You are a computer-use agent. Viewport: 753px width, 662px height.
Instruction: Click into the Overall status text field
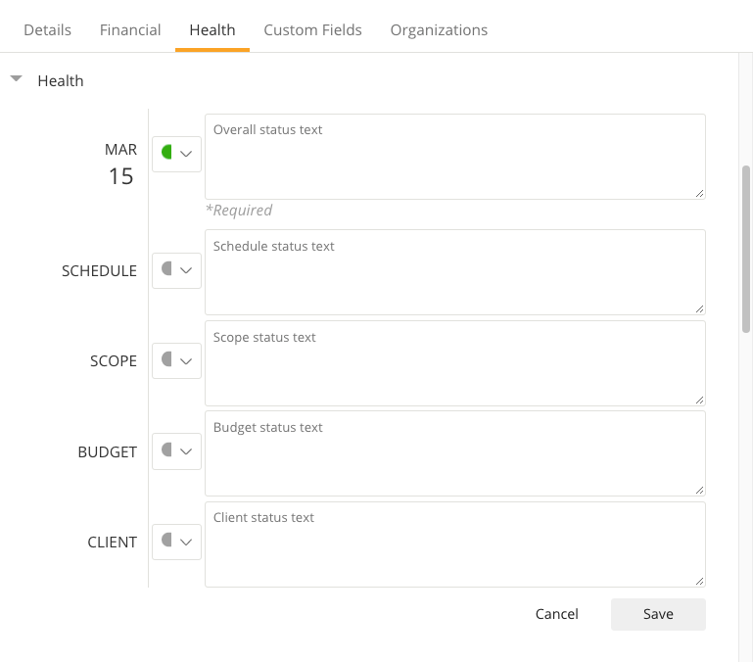[454, 157]
